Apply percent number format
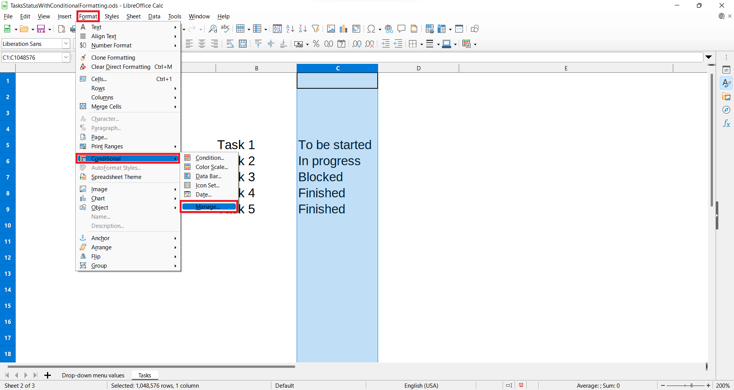 coord(316,44)
